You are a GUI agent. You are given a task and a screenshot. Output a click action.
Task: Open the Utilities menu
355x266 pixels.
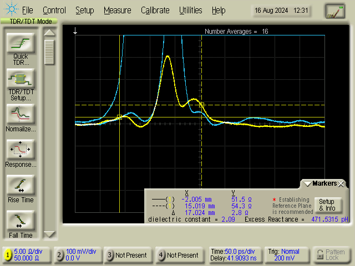tap(191, 11)
